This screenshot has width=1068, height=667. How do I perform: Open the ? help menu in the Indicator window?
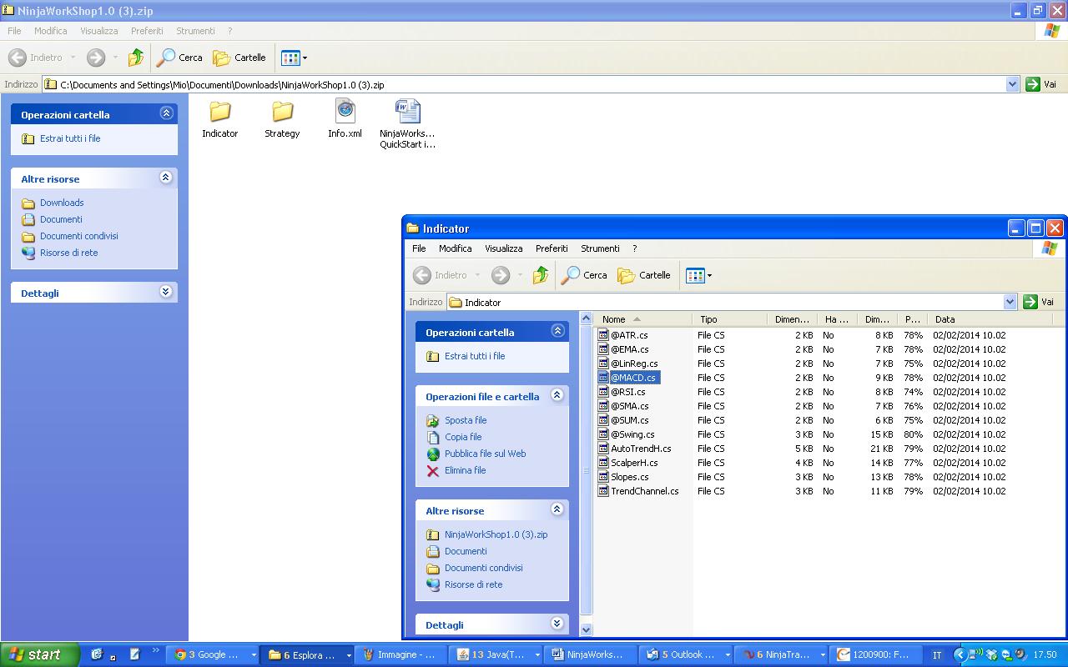634,248
